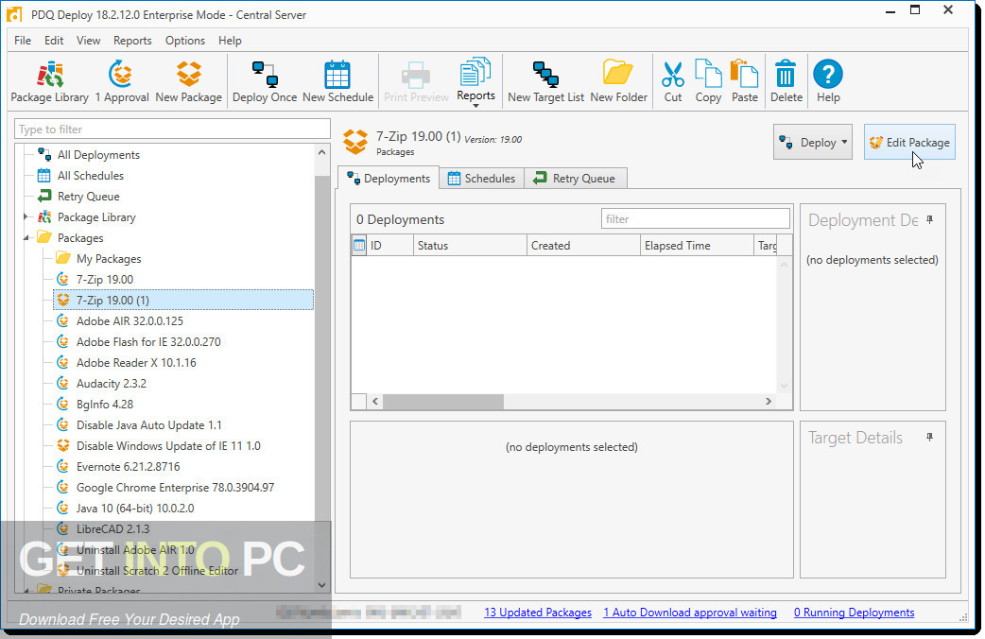Image resolution: width=985 pixels, height=639 pixels.
Task: Open the Reports toolbar dropdown
Action: point(475,82)
